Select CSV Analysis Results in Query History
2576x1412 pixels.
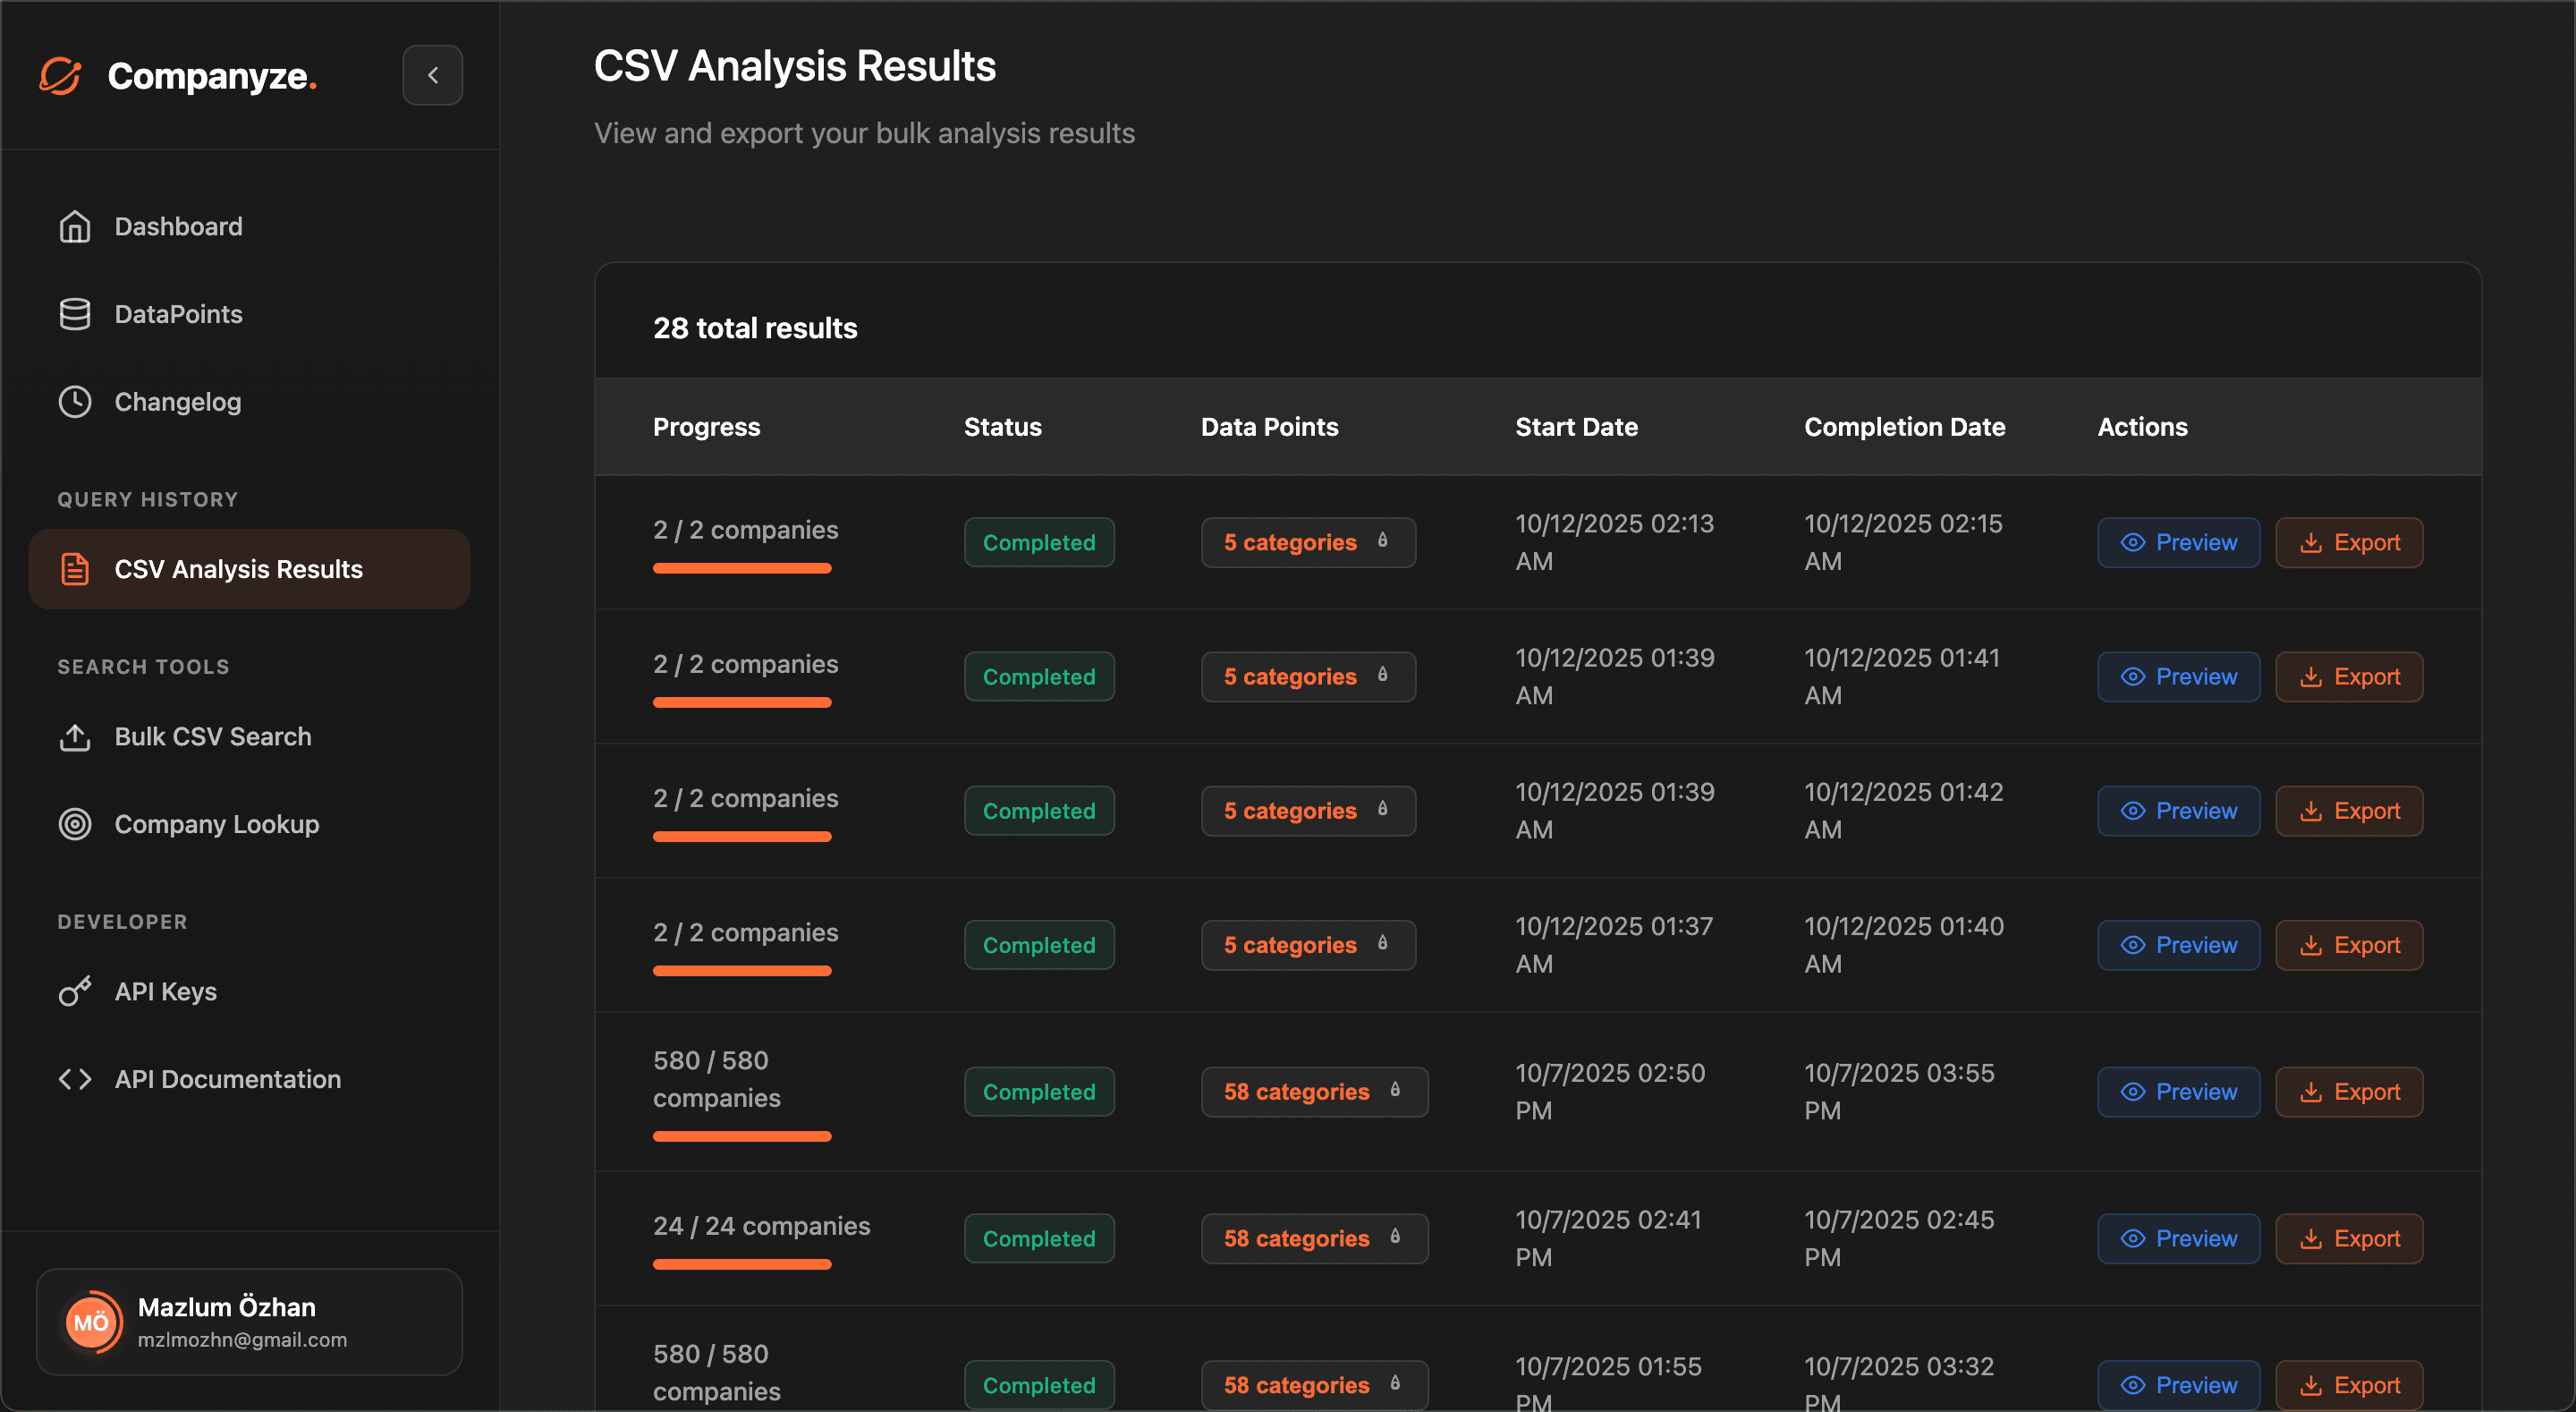(239, 568)
